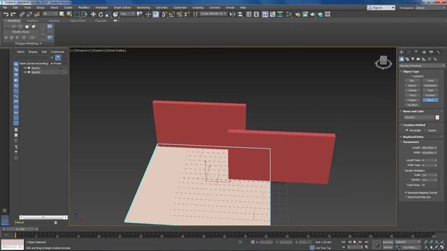
Task: Click the Plane primitive button
Action: [x=430, y=100]
